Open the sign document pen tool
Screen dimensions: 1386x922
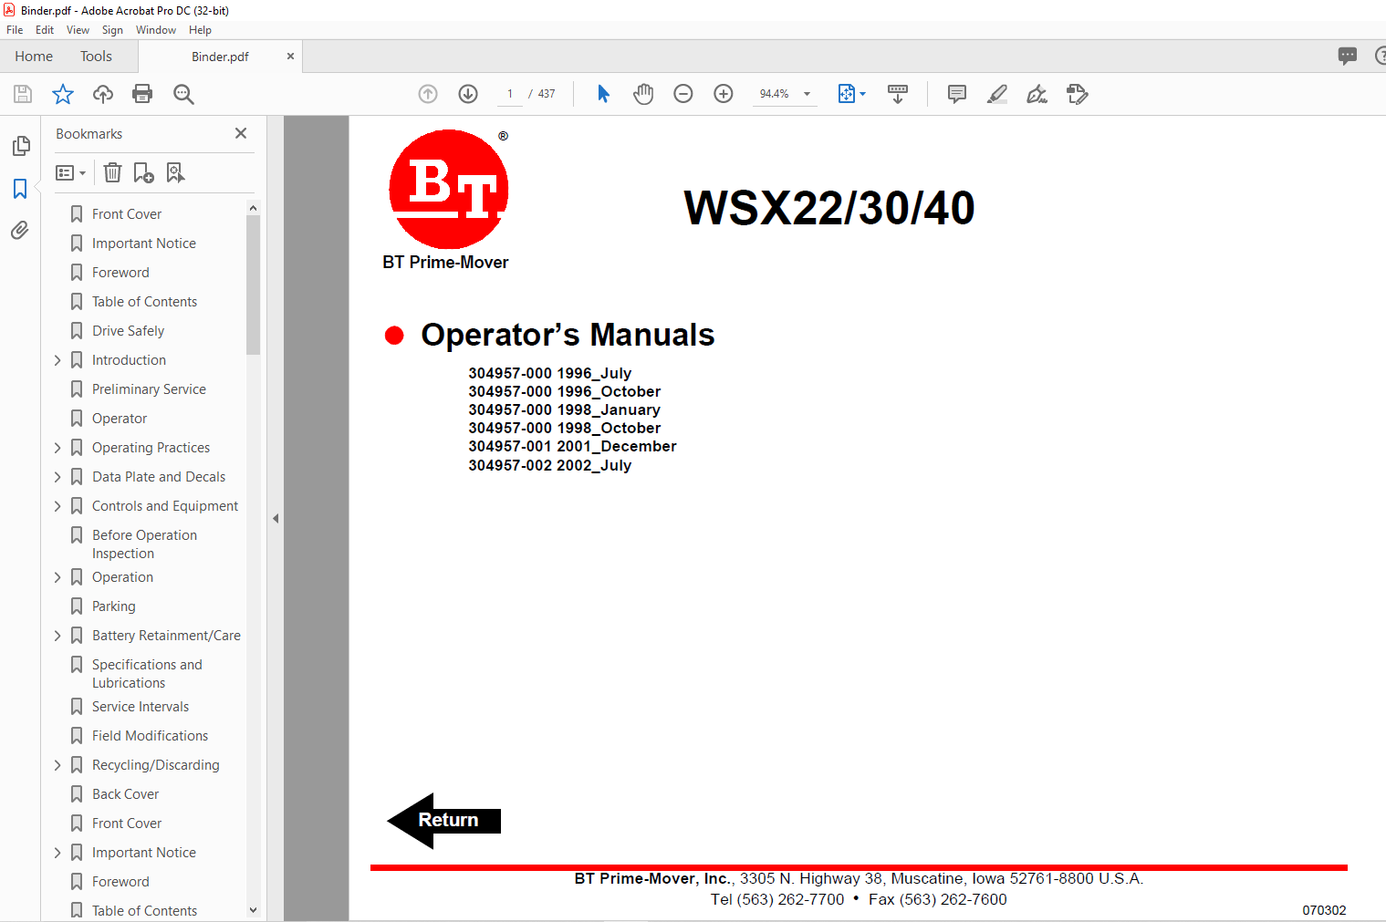(1037, 94)
